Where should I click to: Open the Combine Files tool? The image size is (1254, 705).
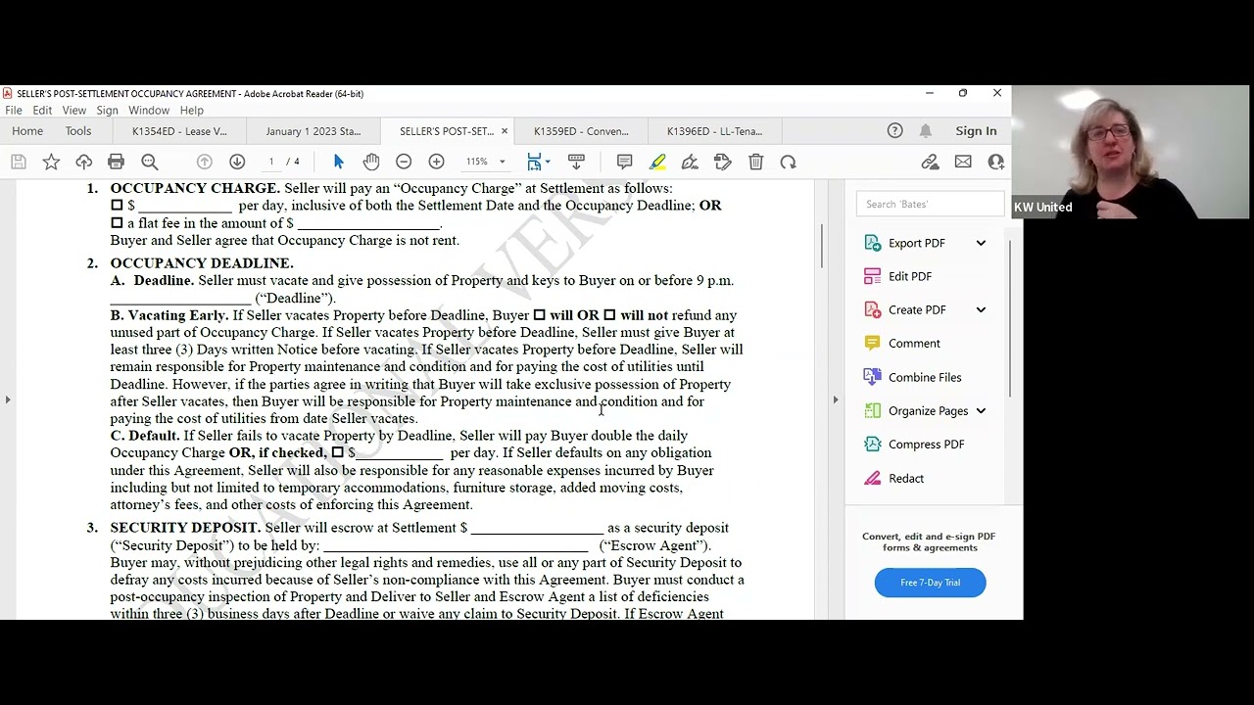click(x=925, y=377)
